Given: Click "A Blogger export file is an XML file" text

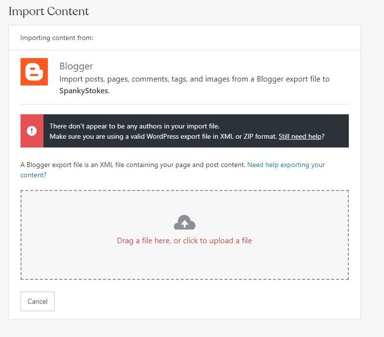Looking at the screenshot, I should point(133,165).
